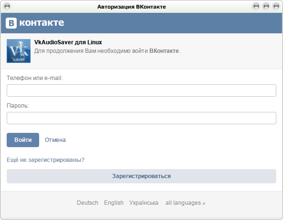The width and height of the screenshot is (283, 220).
Task: Switch language to Українська
Action: pos(144,203)
